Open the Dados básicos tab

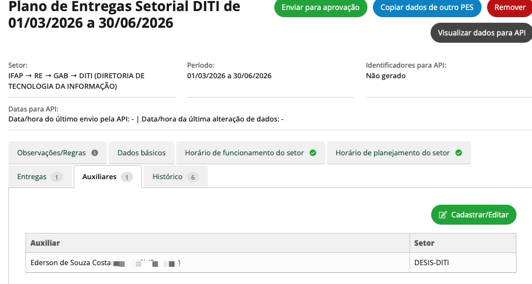pos(141,153)
